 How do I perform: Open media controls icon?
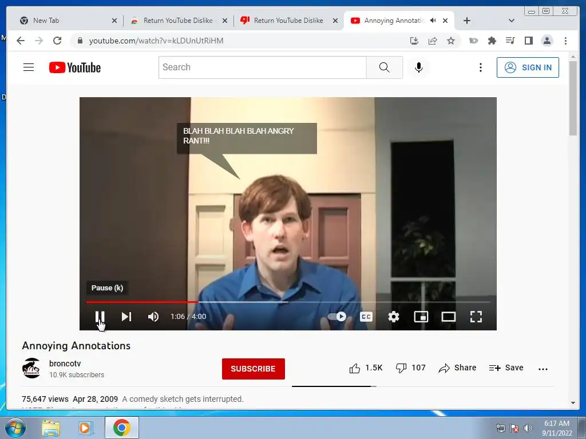[510, 41]
